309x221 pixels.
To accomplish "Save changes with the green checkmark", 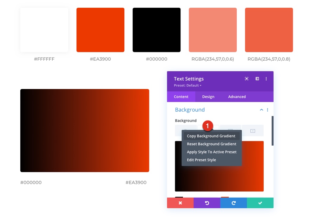I will [260, 203].
